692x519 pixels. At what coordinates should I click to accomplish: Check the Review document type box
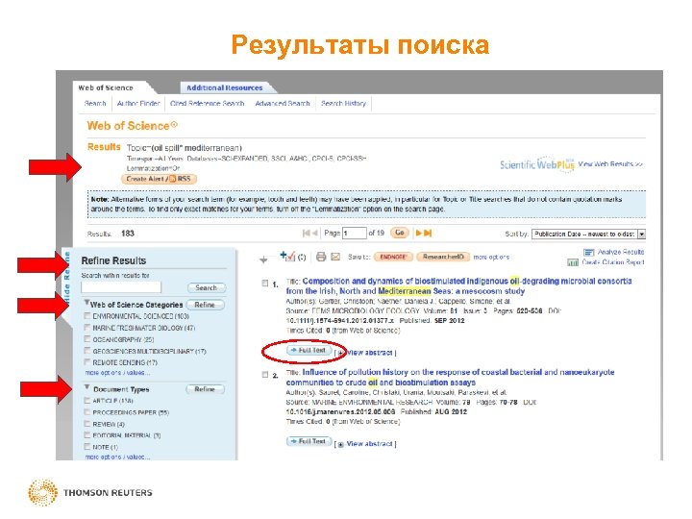[87, 424]
